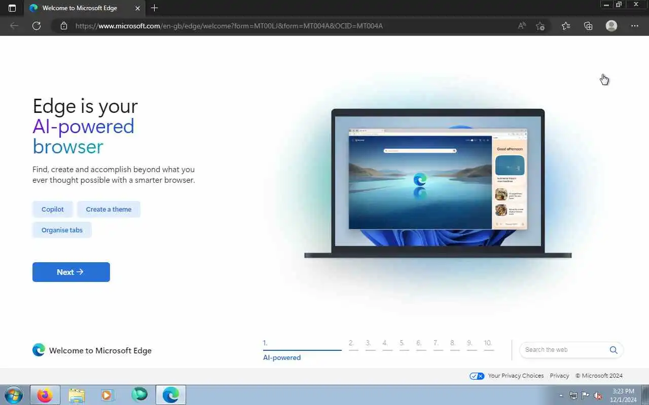Click the Edge logo beside Welcome text

tap(39, 350)
